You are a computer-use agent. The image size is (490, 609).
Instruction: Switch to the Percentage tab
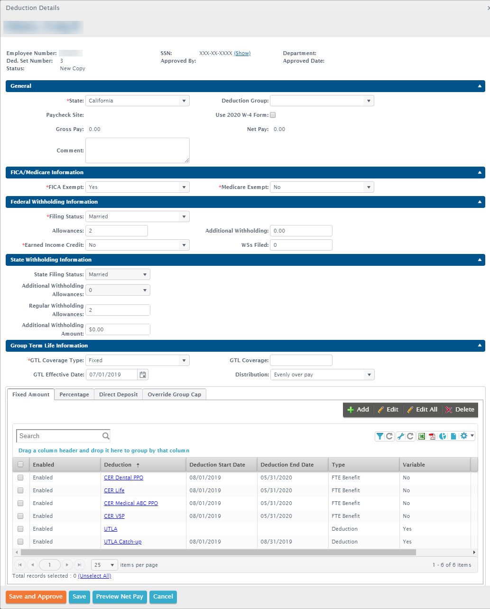pos(74,394)
